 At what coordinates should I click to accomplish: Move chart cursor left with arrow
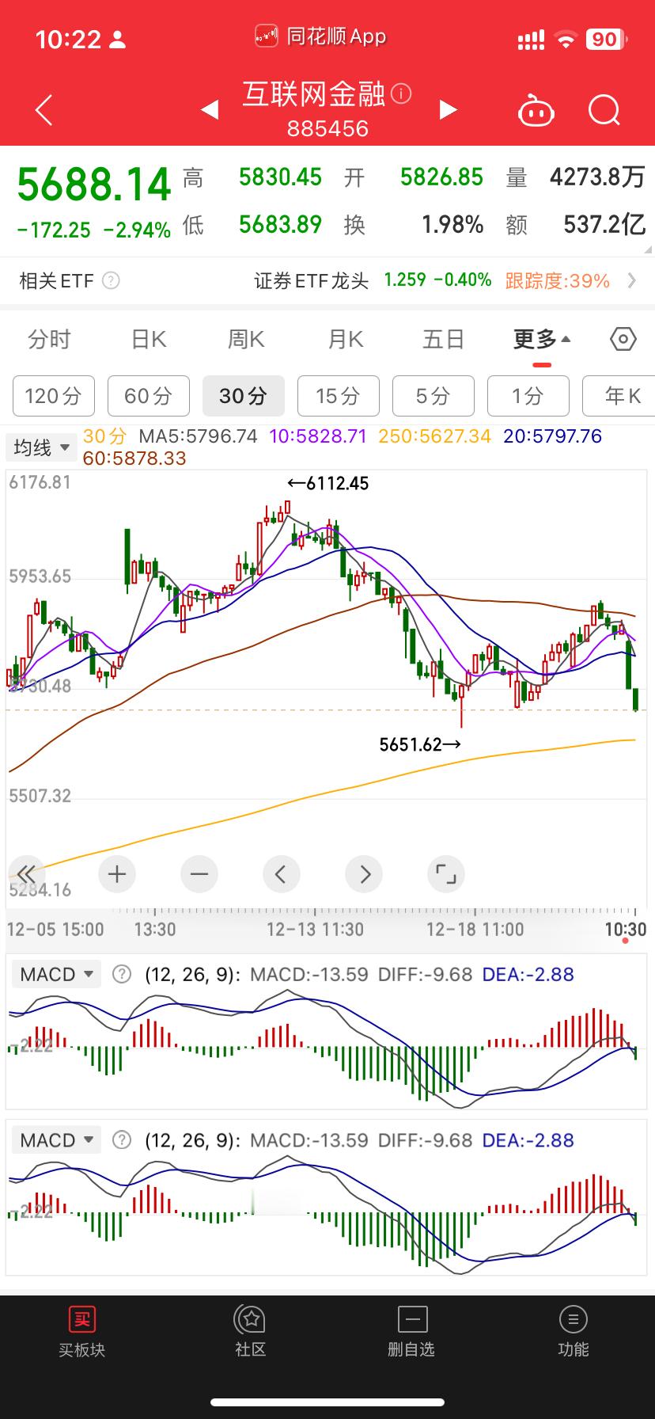click(x=281, y=874)
